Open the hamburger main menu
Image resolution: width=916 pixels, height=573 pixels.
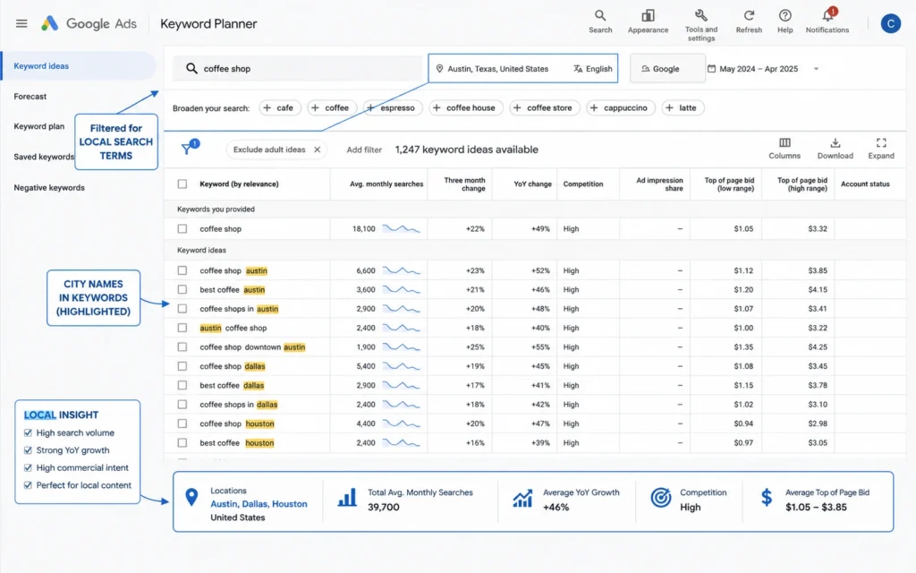(x=21, y=23)
